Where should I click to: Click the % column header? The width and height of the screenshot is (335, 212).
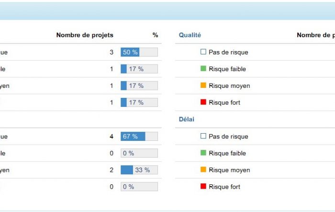pyautogui.click(x=156, y=35)
